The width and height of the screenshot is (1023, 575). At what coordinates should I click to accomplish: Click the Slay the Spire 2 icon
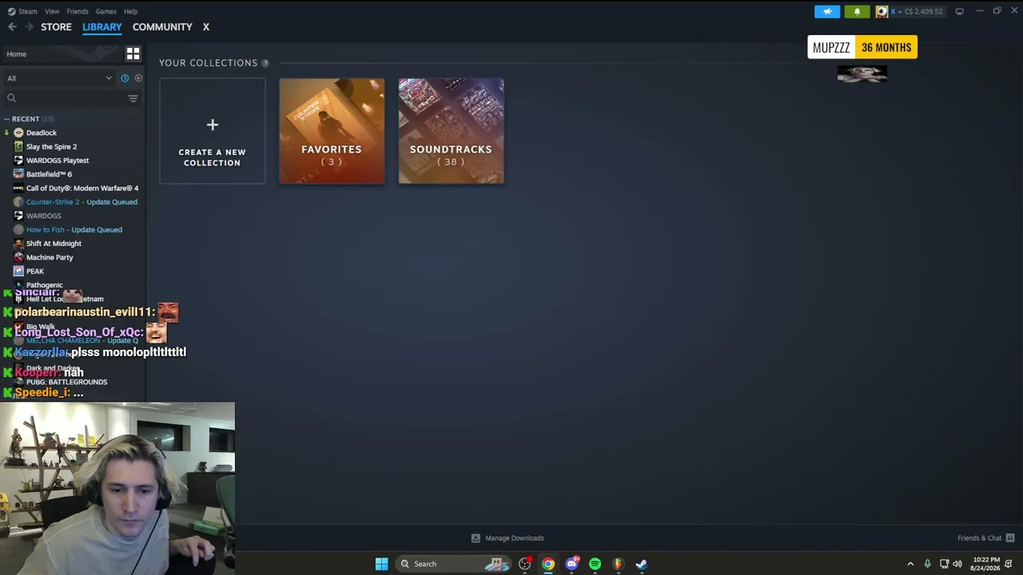click(18, 147)
